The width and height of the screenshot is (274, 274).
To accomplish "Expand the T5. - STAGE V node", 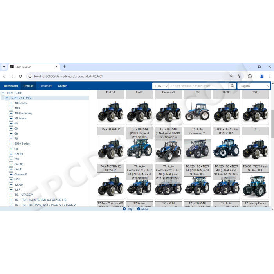I will pyautogui.click(x=11, y=195).
